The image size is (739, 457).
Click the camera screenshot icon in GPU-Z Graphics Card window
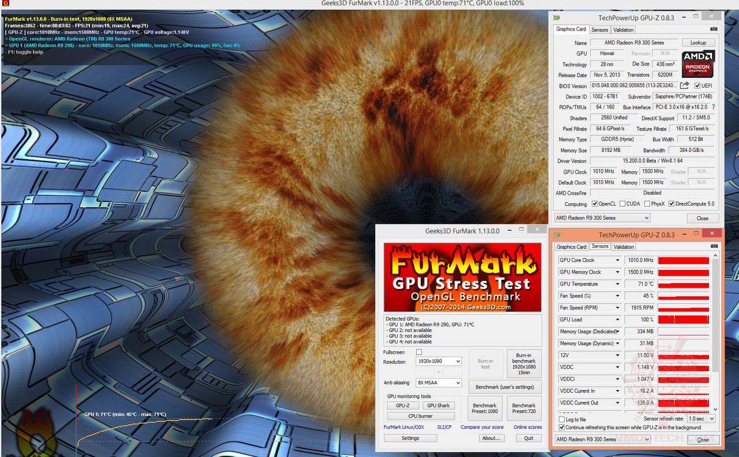[x=714, y=29]
